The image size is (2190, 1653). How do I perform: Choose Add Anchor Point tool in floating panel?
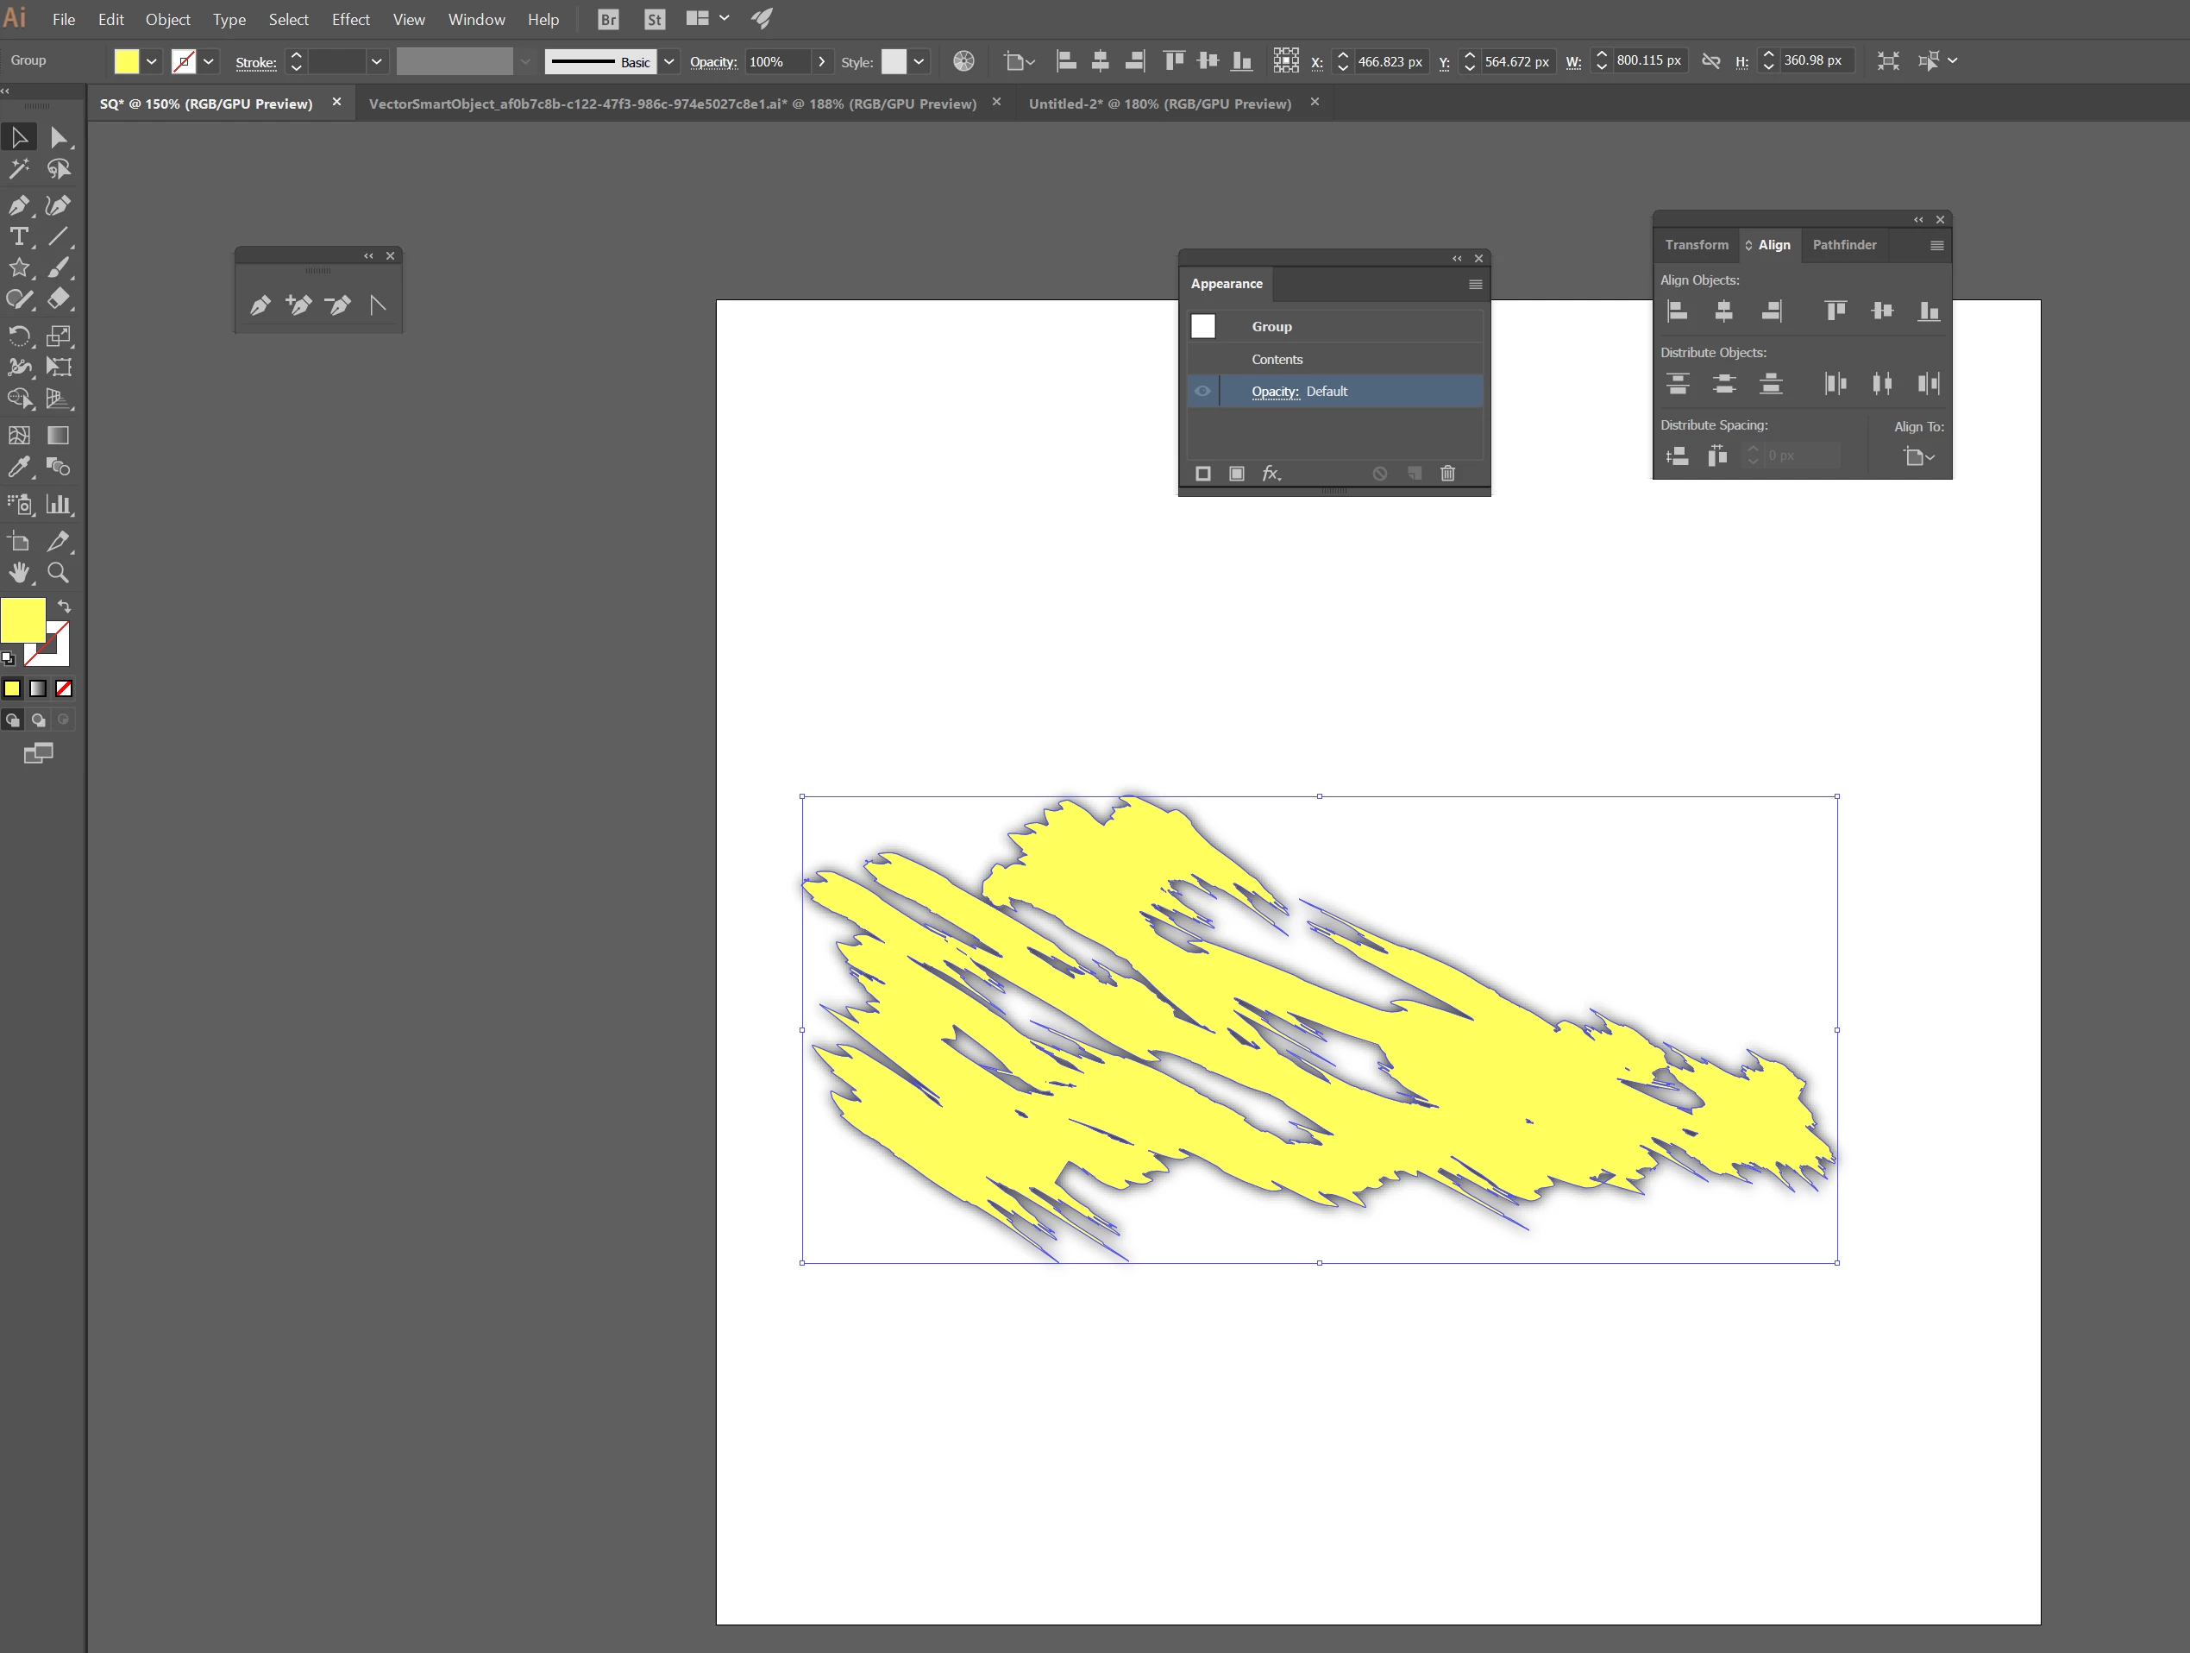298,305
